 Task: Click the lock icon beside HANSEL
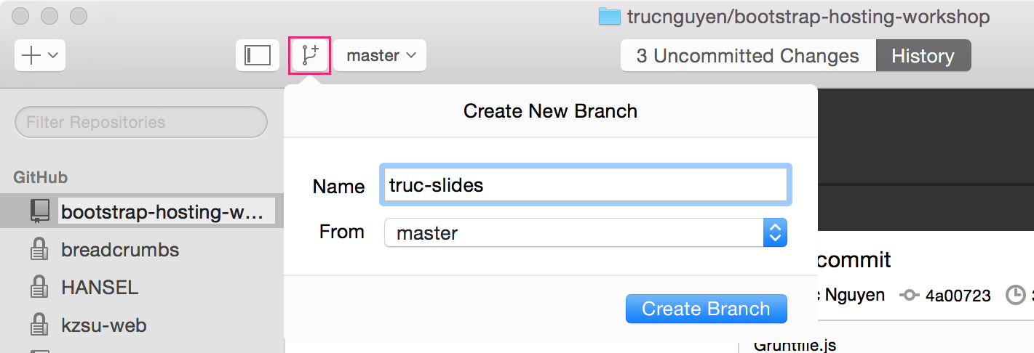click(38, 288)
